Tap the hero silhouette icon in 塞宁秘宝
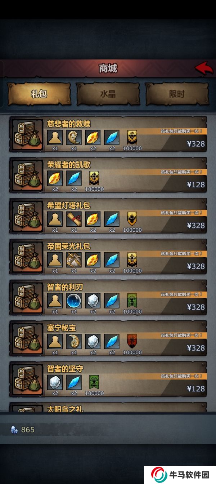This screenshot has height=484, width=216. tap(55, 341)
